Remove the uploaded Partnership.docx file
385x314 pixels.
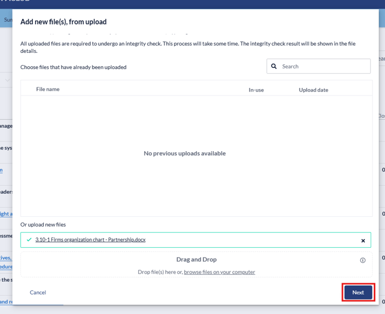click(x=363, y=240)
